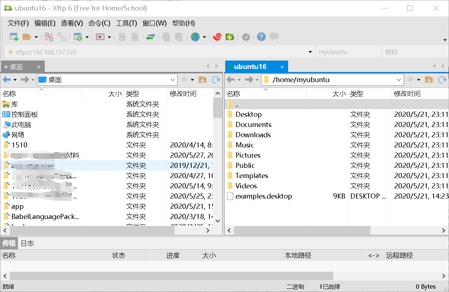Open remote pane home folder icon
449x292 pixels.
pos(429,80)
